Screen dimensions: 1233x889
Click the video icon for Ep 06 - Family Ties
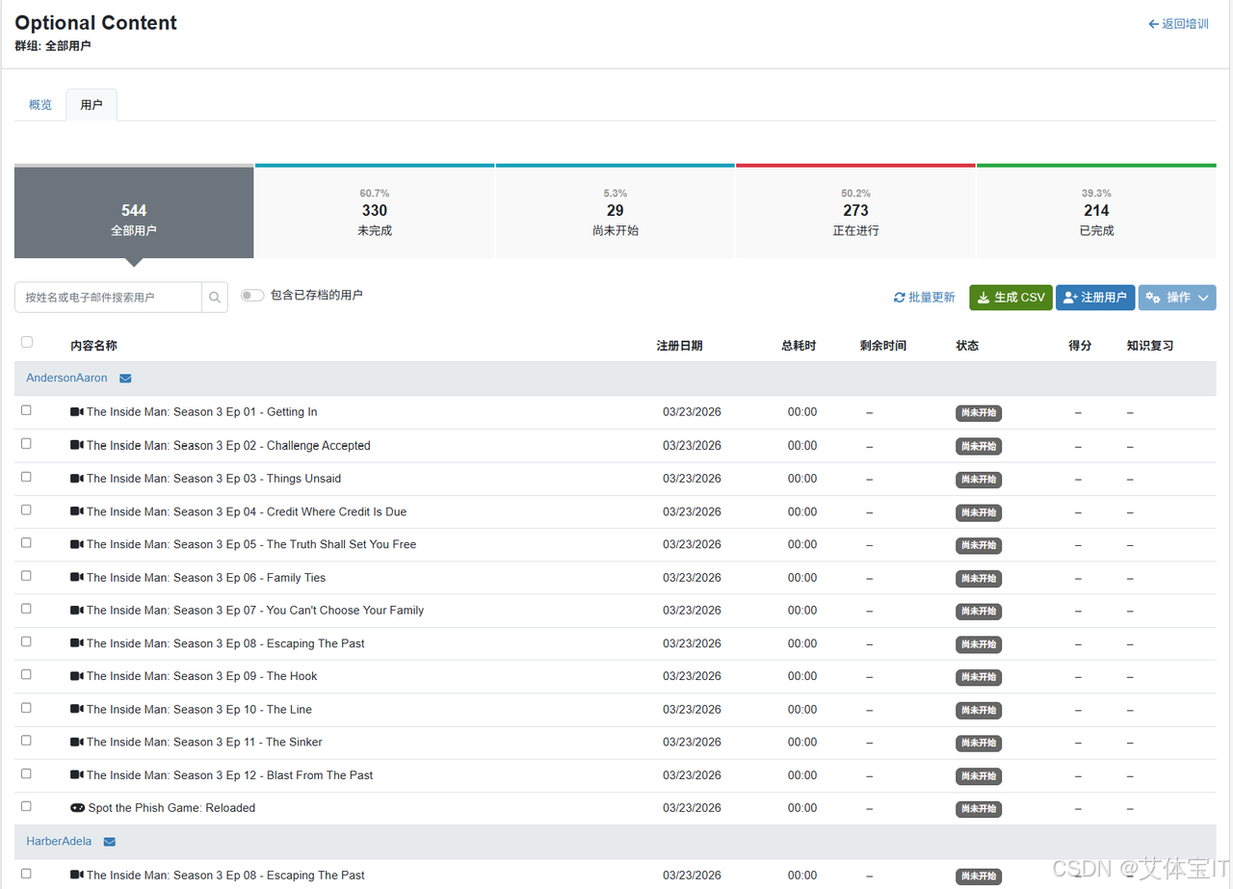pyautogui.click(x=77, y=578)
